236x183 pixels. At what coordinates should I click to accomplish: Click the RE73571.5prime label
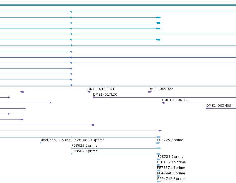(171, 168)
